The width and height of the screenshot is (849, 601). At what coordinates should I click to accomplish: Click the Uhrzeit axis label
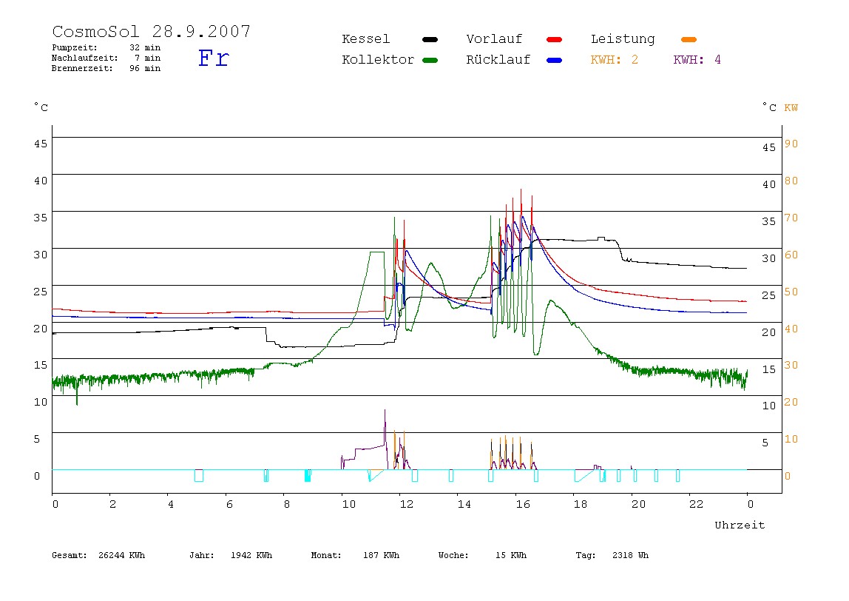click(x=740, y=525)
